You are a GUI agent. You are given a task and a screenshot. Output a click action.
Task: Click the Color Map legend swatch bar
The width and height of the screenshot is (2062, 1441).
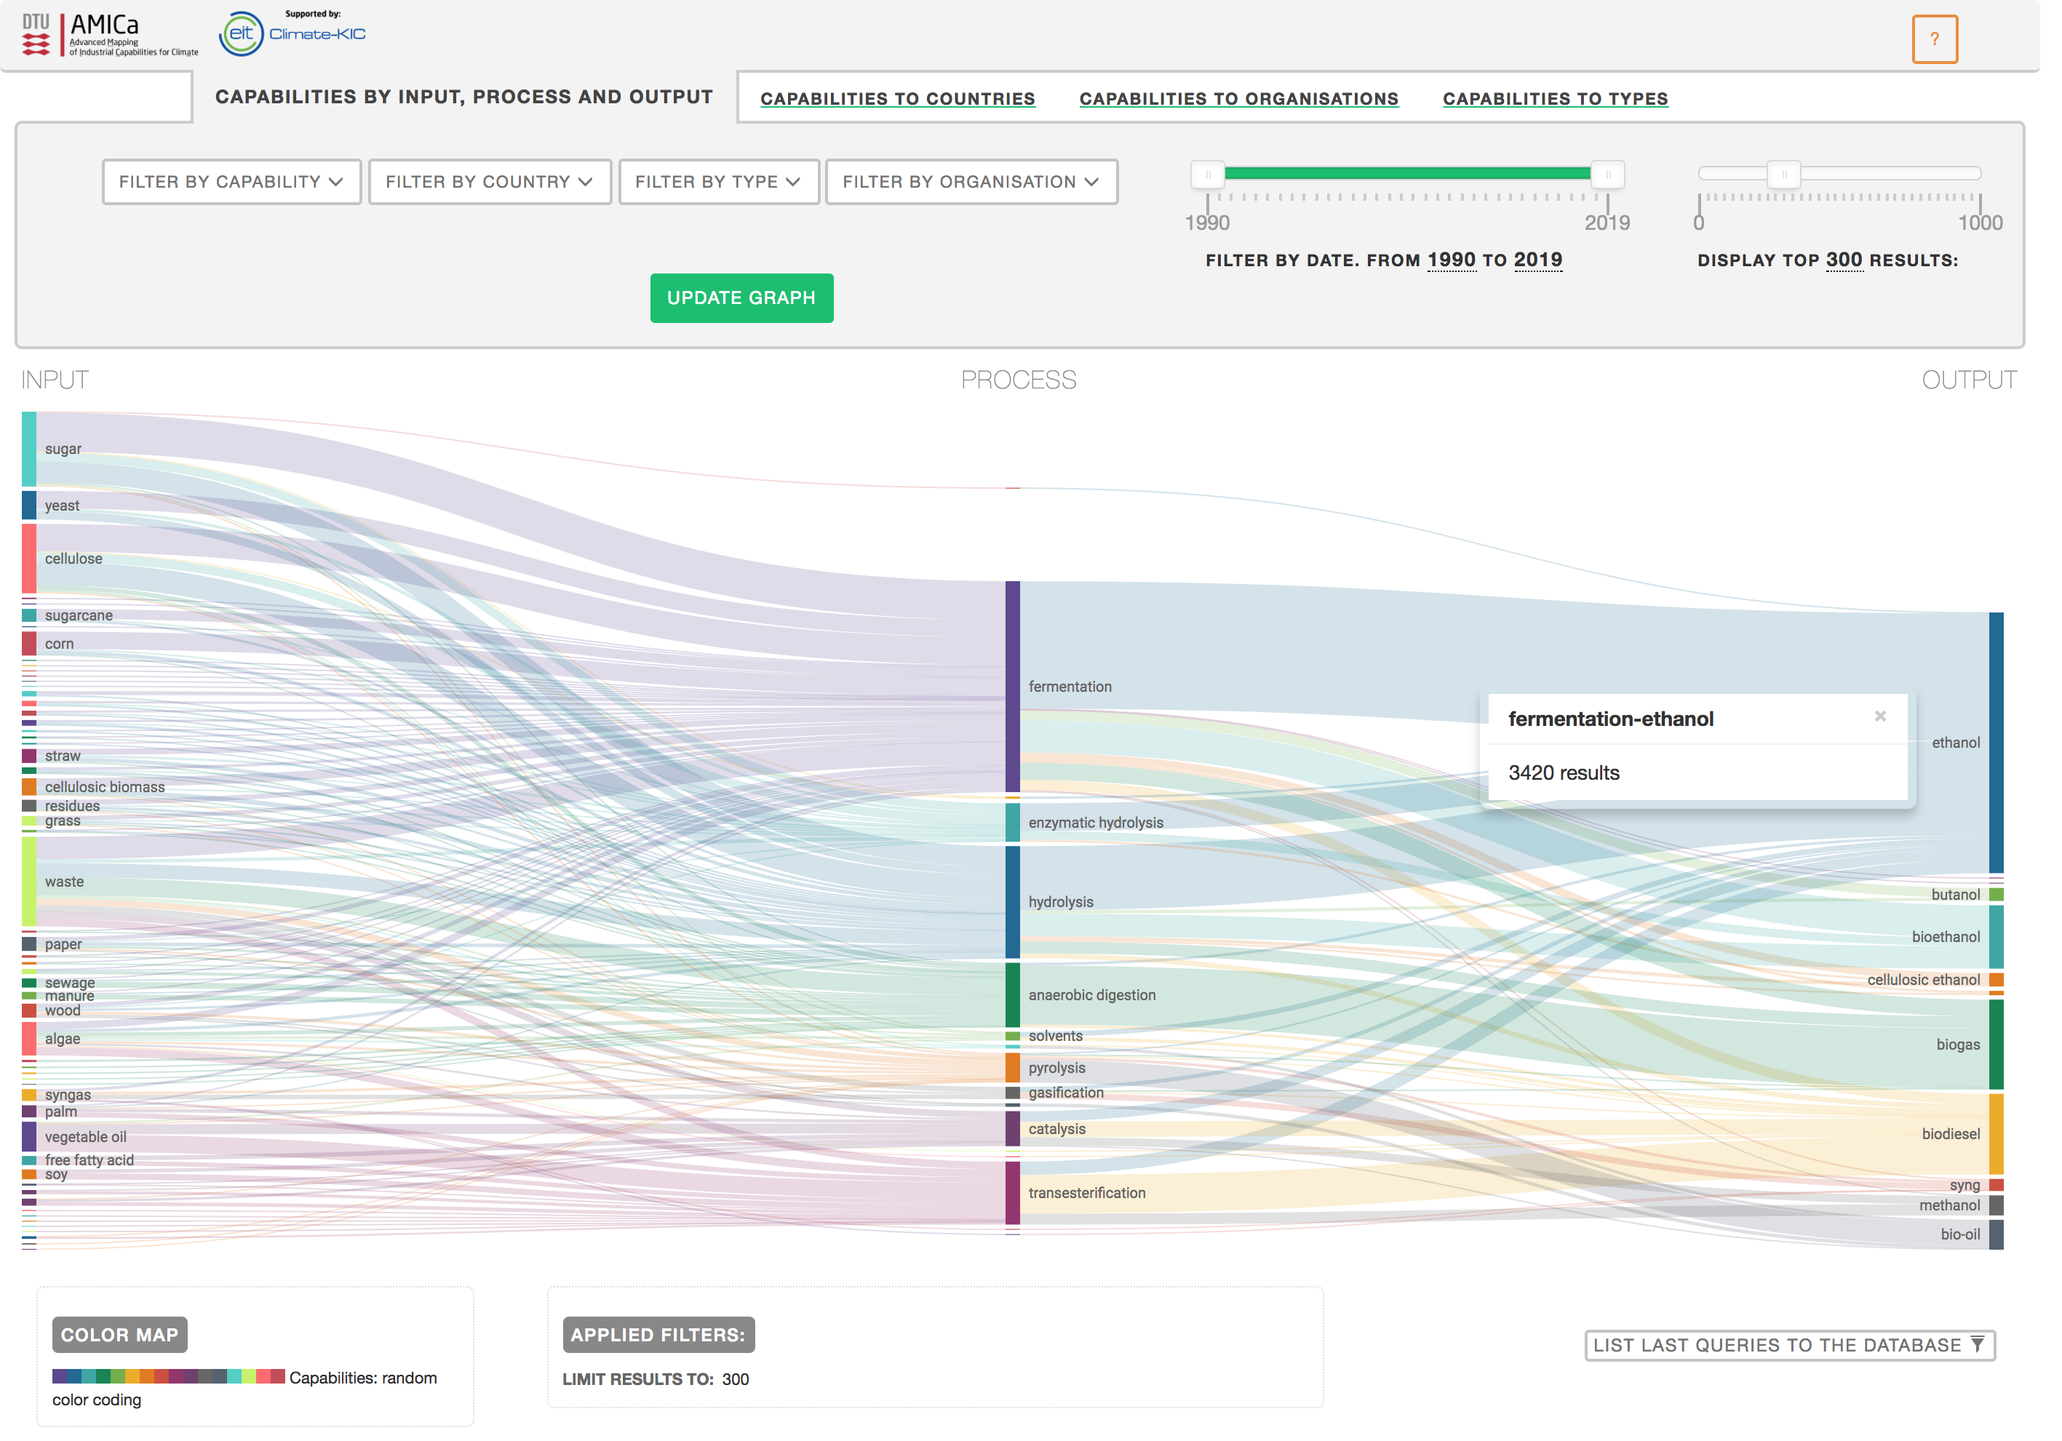[170, 1391]
